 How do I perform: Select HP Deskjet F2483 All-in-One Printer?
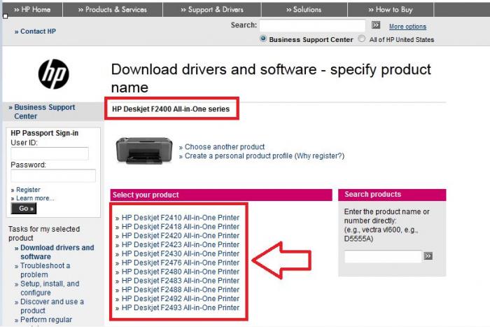pos(178,281)
